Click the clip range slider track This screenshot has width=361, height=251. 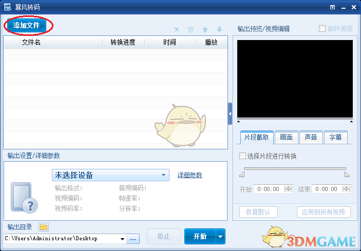[x=295, y=169]
